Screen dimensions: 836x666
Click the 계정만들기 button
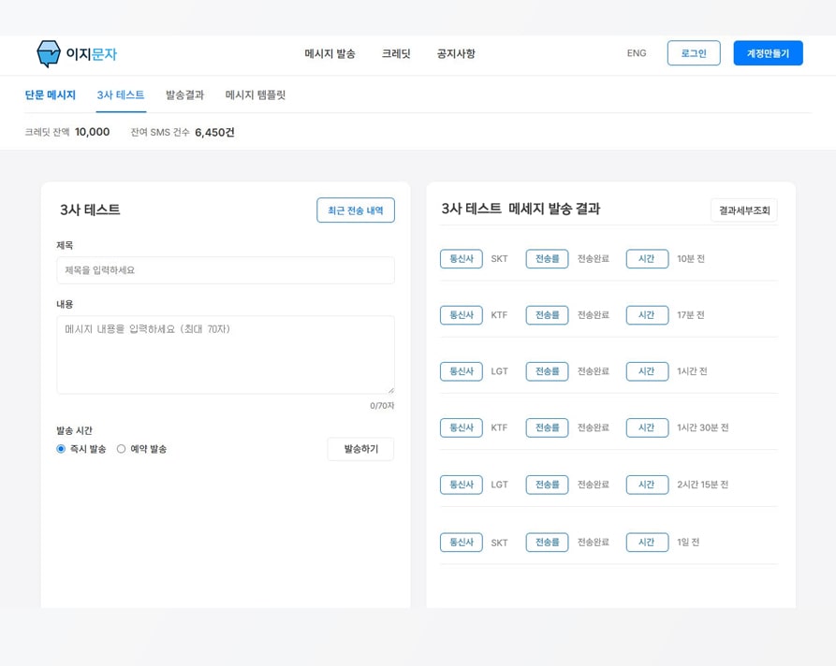point(768,53)
